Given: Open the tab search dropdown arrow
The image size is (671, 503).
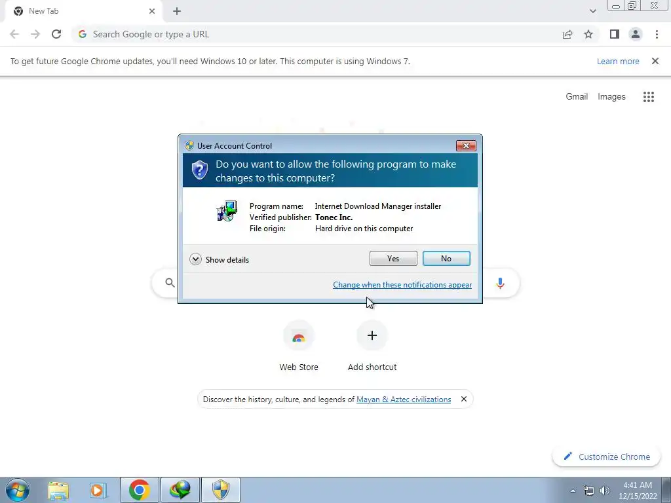Looking at the screenshot, I should 592,11.
